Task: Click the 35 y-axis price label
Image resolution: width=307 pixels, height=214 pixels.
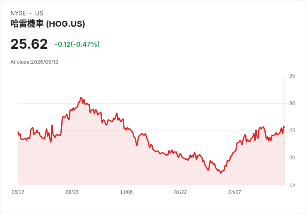Action: (292, 76)
